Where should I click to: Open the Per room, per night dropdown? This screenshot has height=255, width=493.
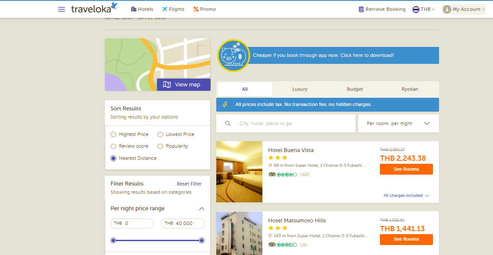[399, 123]
